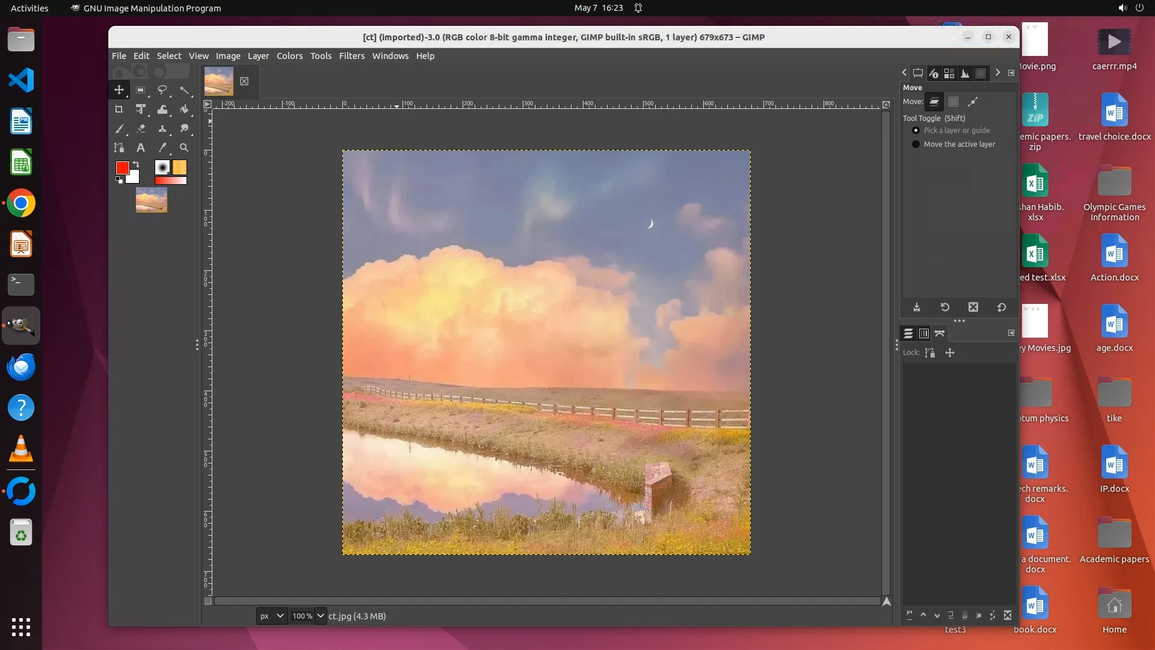The height and width of the screenshot is (650, 1155).
Task: Select the Rectangle Select tool
Action: click(140, 90)
